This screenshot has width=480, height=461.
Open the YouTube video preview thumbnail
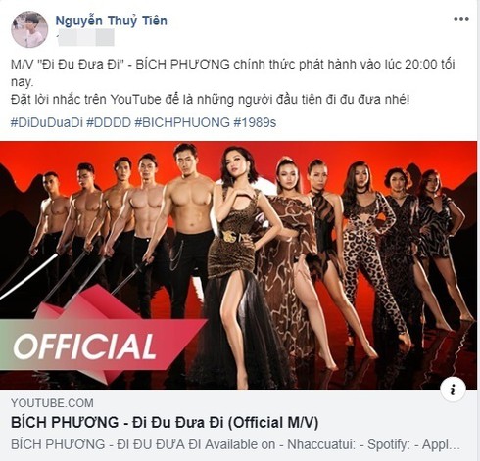point(238,265)
